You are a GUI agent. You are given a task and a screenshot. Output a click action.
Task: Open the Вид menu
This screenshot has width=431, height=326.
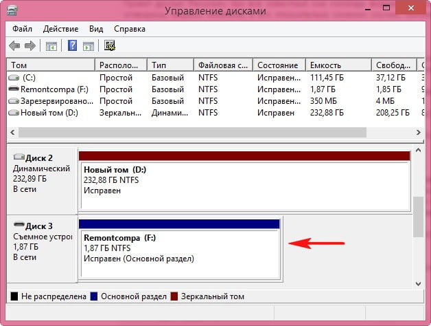(x=97, y=30)
